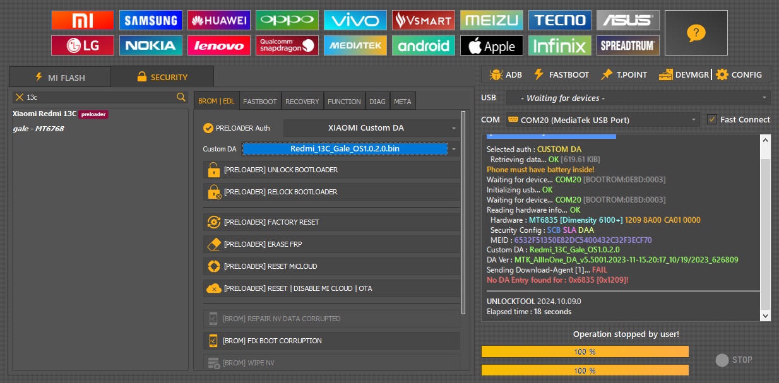Open the XIAOMI Custom DA auth dropdown
Screen dimensions: 779x383
tap(372, 128)
